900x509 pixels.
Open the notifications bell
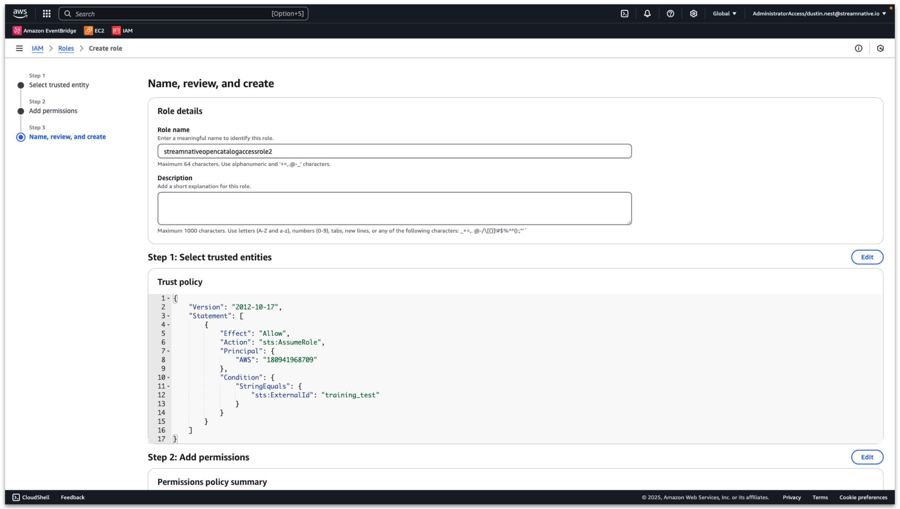coord(647,14)
